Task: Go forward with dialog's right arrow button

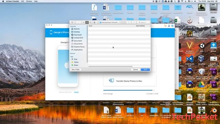Action: pyautogui.click(x=80, y=22)
